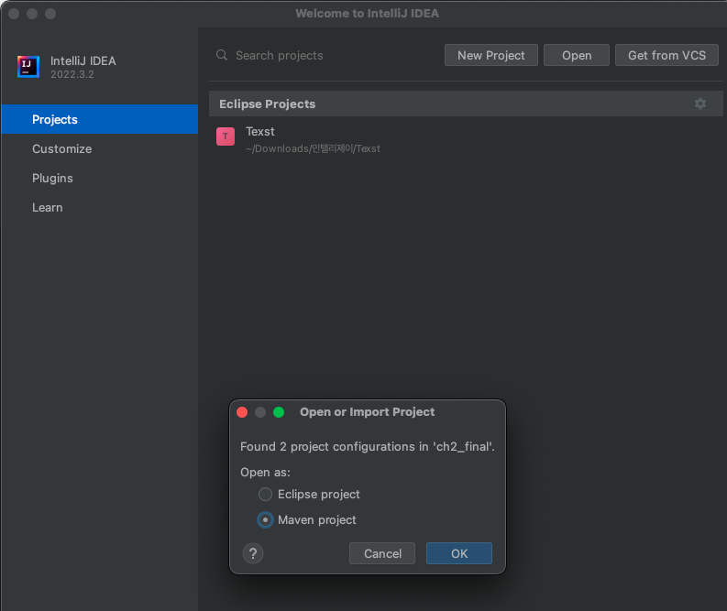Select the Maven project radio button
The image size is (727, 611).
click(x=265, y=519)
